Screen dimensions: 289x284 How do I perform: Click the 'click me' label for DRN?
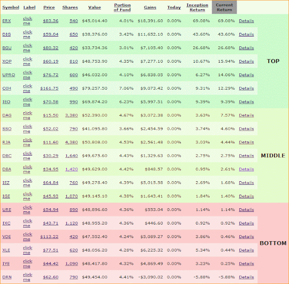click(28, 277)
